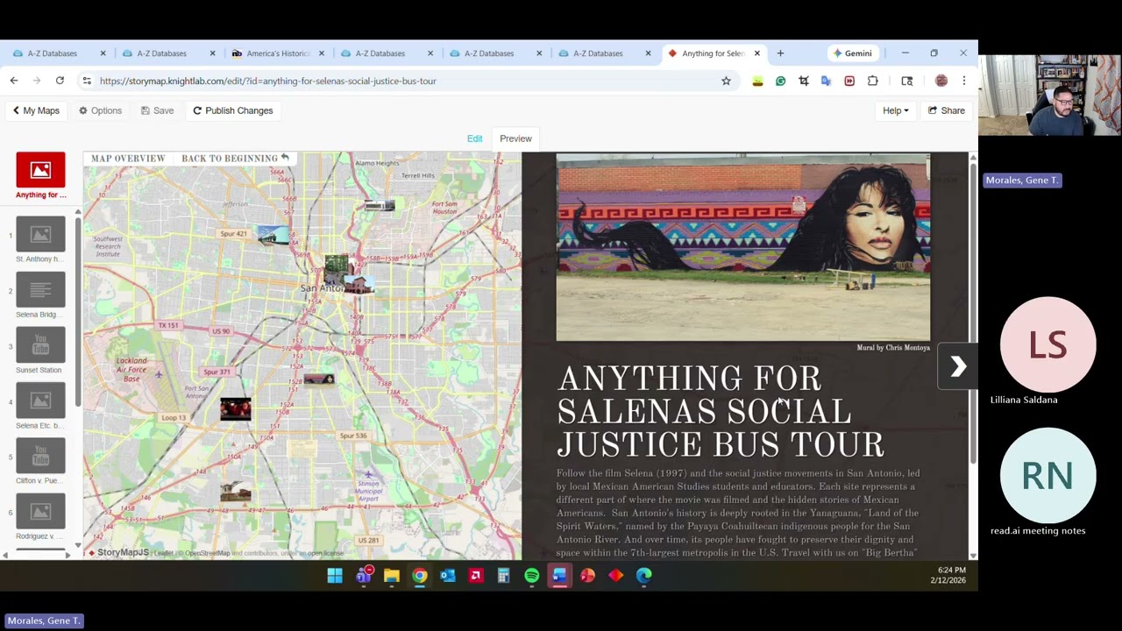Click the slide list scroll up arrow
1122x631 pixels.
click(78, 212)
